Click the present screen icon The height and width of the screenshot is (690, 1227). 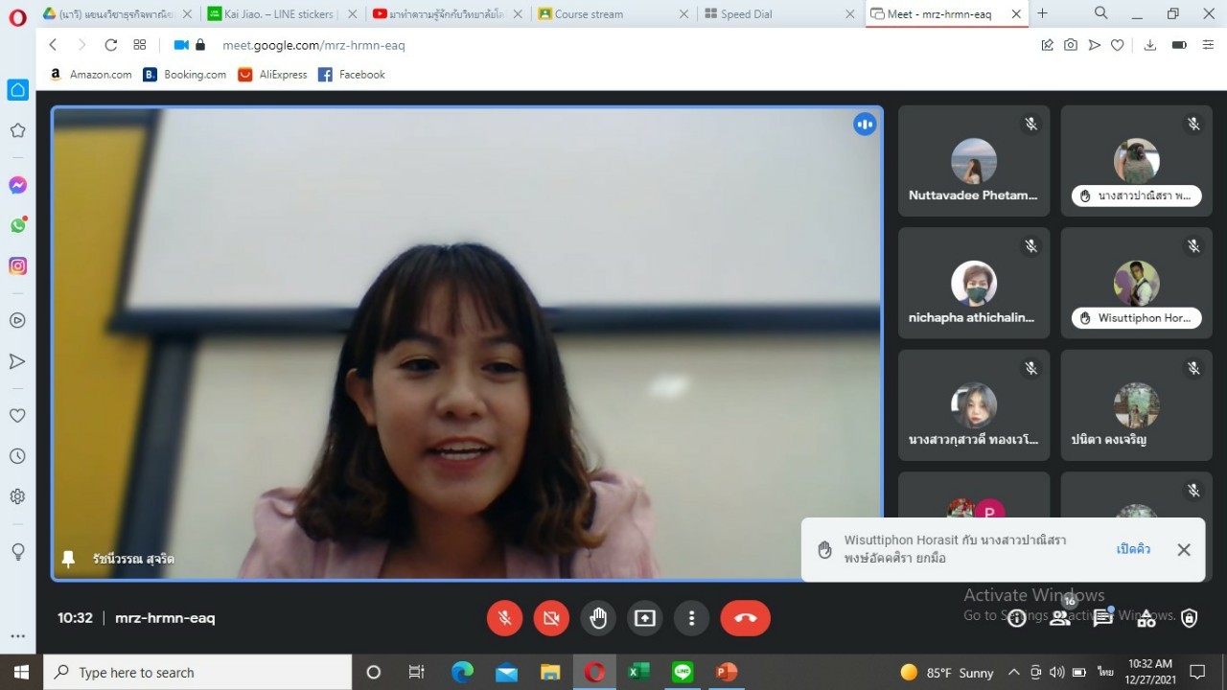click(645, 618)
